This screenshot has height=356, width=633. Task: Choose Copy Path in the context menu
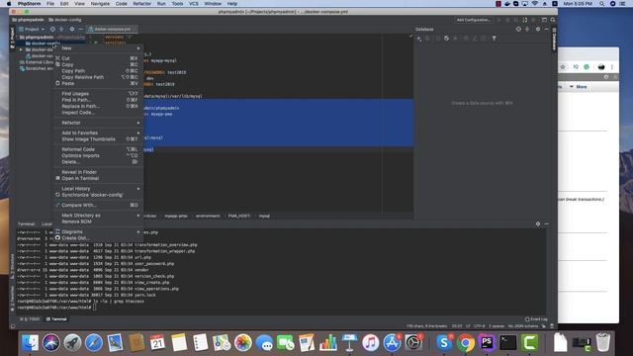coord(98,70)
